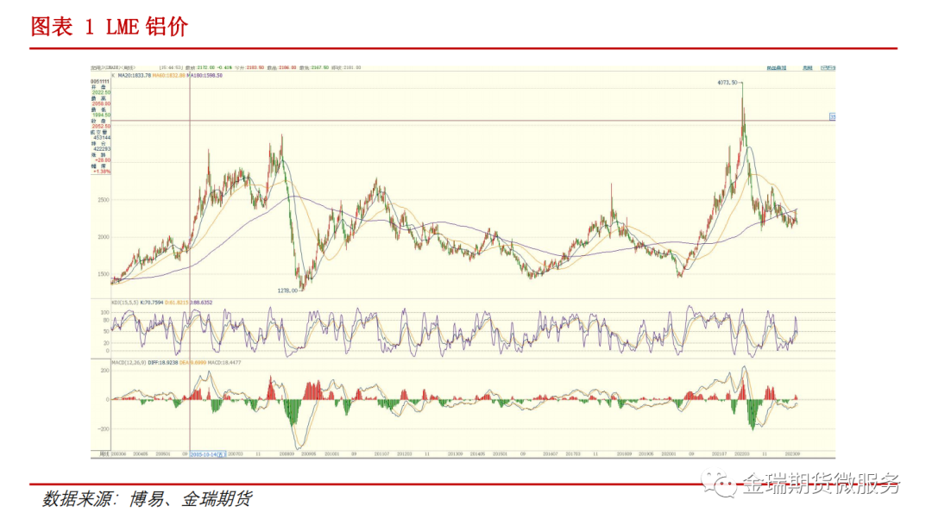Click the 453144 volume value in side panel
The width and height of the screenshot is (932, 525).
pos(101,138)
